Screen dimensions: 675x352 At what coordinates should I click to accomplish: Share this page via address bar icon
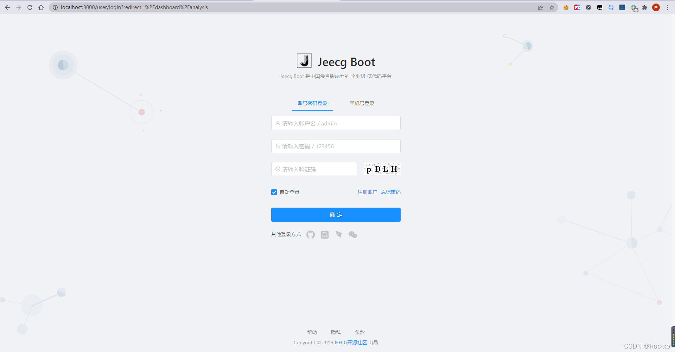[x=541, y=7]
